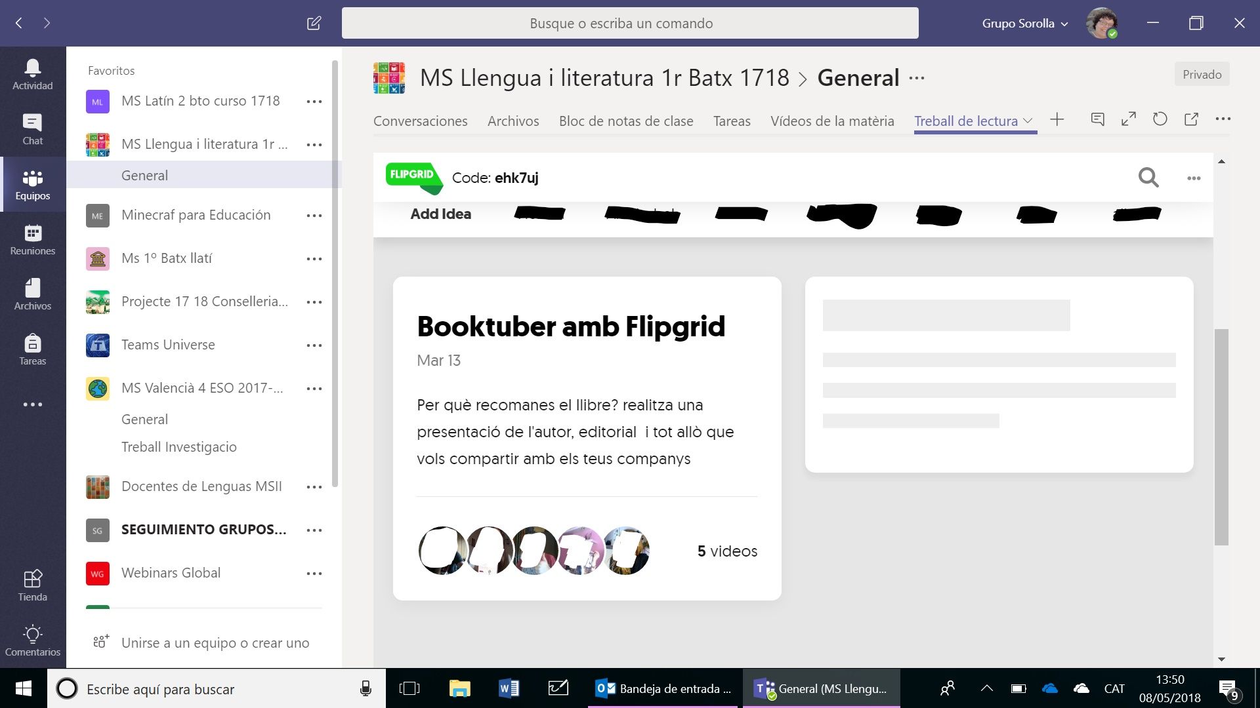Open more options for MS Valencià 4 ESO

click(314, 389)
